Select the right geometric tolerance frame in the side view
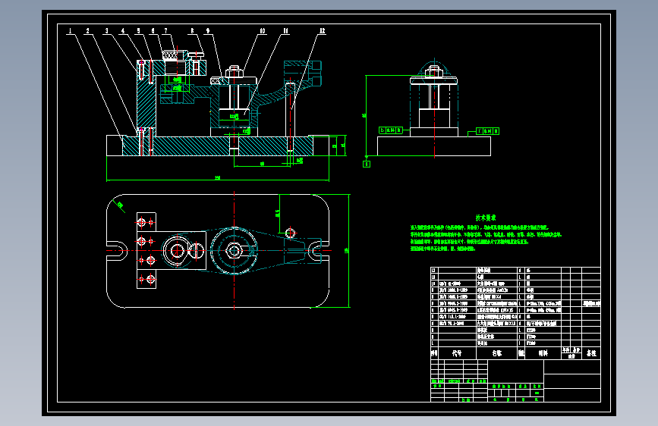The width and height of the screenshot is (658, 426). [x=488, y=131]
